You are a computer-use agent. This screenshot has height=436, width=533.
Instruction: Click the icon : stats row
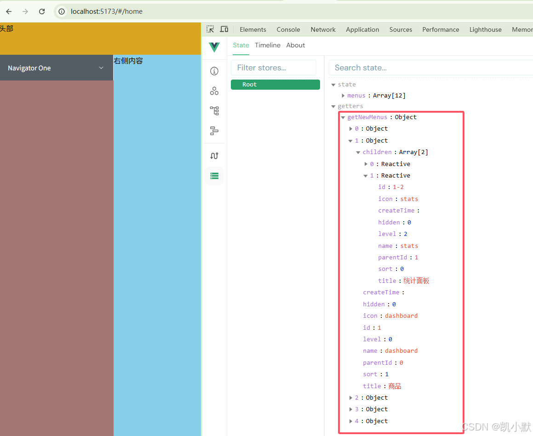coord(398,199)
